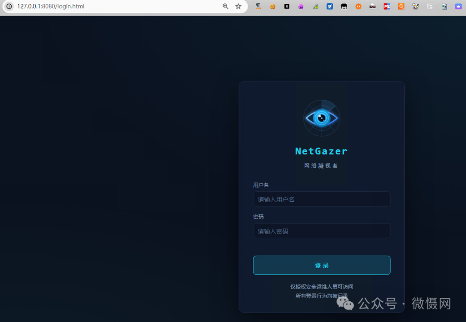This screenshot has width=466, height=322.
Task: Click the NetGazer eye logo
Action: tap(321, 118)
